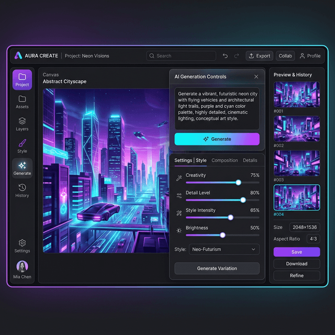Switch to the Details tab
335x335 pixels.
pyautogui.click(x=250, y=161)
